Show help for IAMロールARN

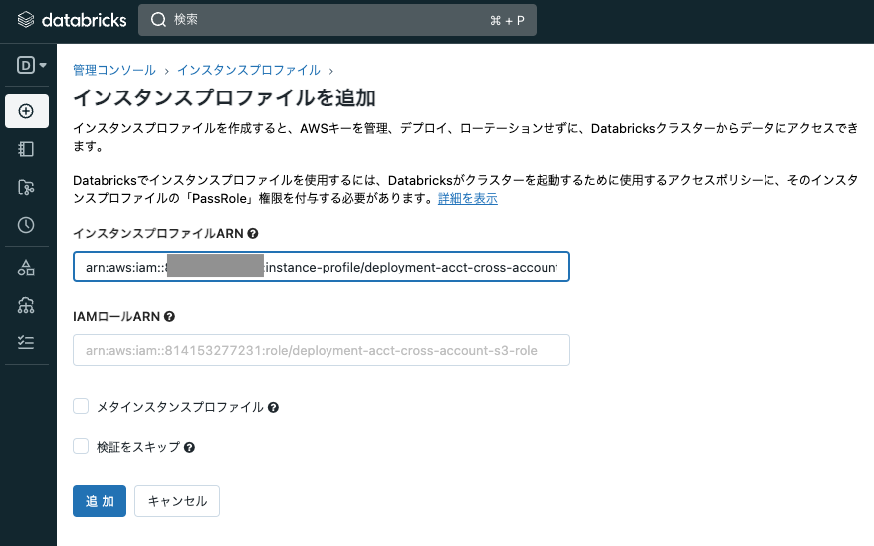pyautogui.click(x=170, y=317)
